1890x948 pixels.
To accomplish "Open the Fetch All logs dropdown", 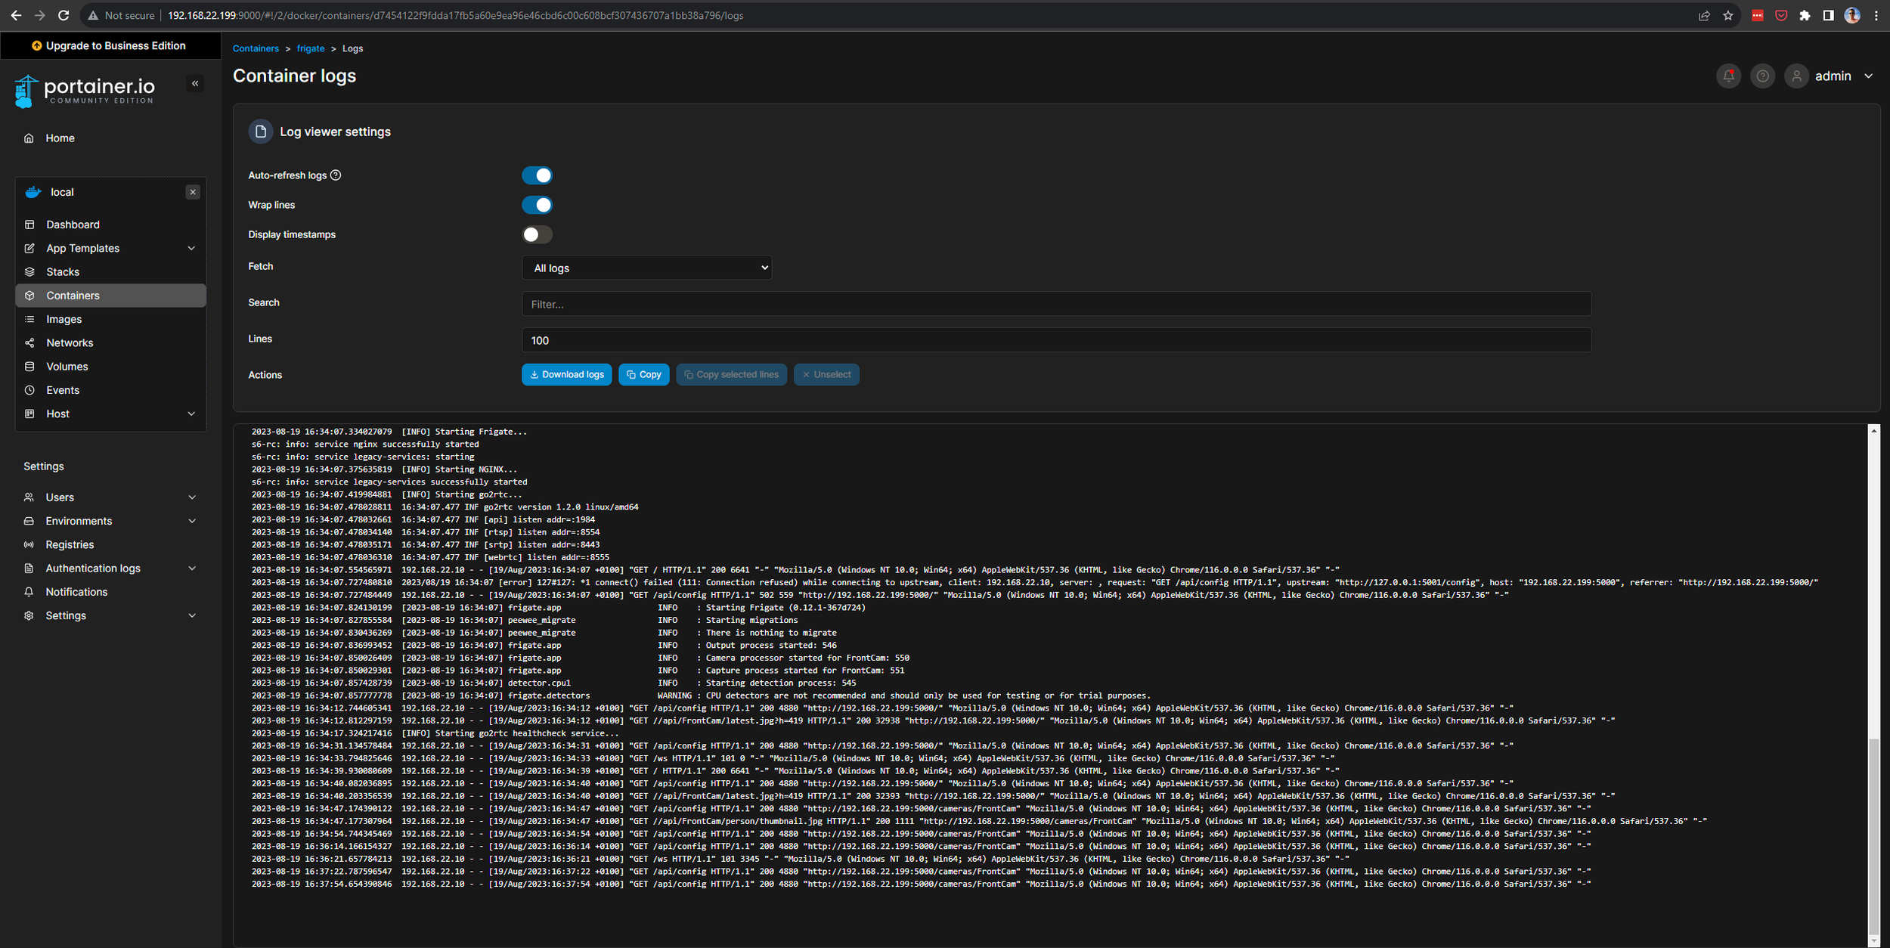I will point(646,267).
